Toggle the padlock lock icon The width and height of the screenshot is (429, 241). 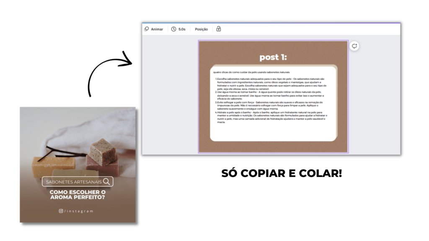218,29
